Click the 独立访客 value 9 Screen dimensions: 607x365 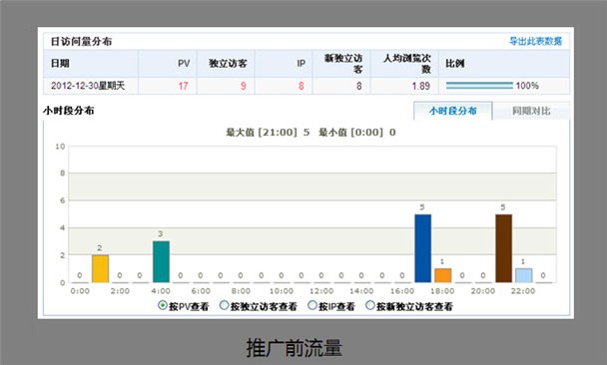pos(244,86)
